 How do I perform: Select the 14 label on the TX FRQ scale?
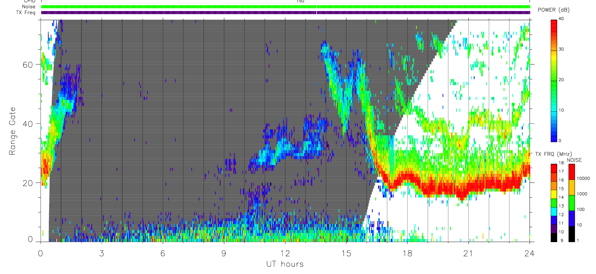click(561, 197)
